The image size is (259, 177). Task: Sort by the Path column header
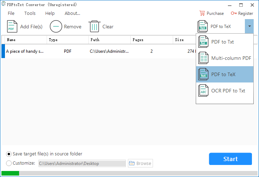click(110, 40)
